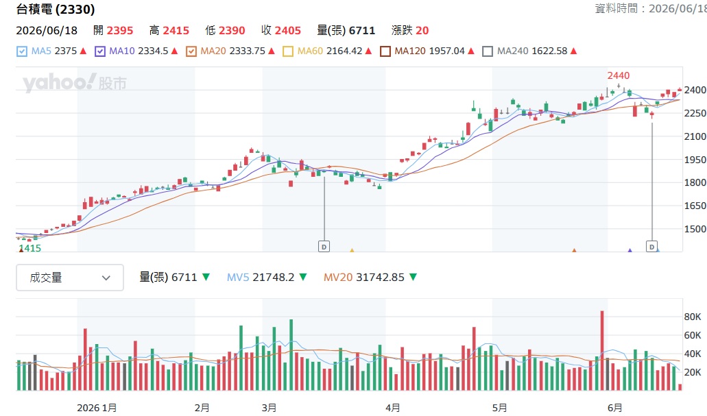Image resolution: width=707 pixels, height=416 pixels.
Task: Click the yellow triangle marker before 4月
Action: click(352, 250)
